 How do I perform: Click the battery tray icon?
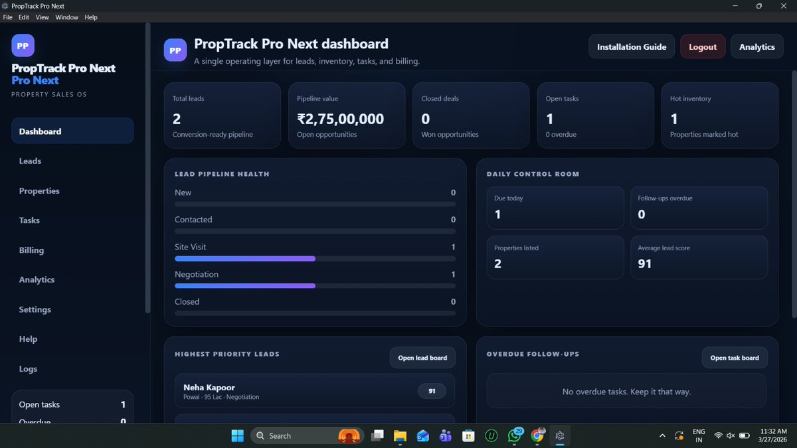[745, 435]
